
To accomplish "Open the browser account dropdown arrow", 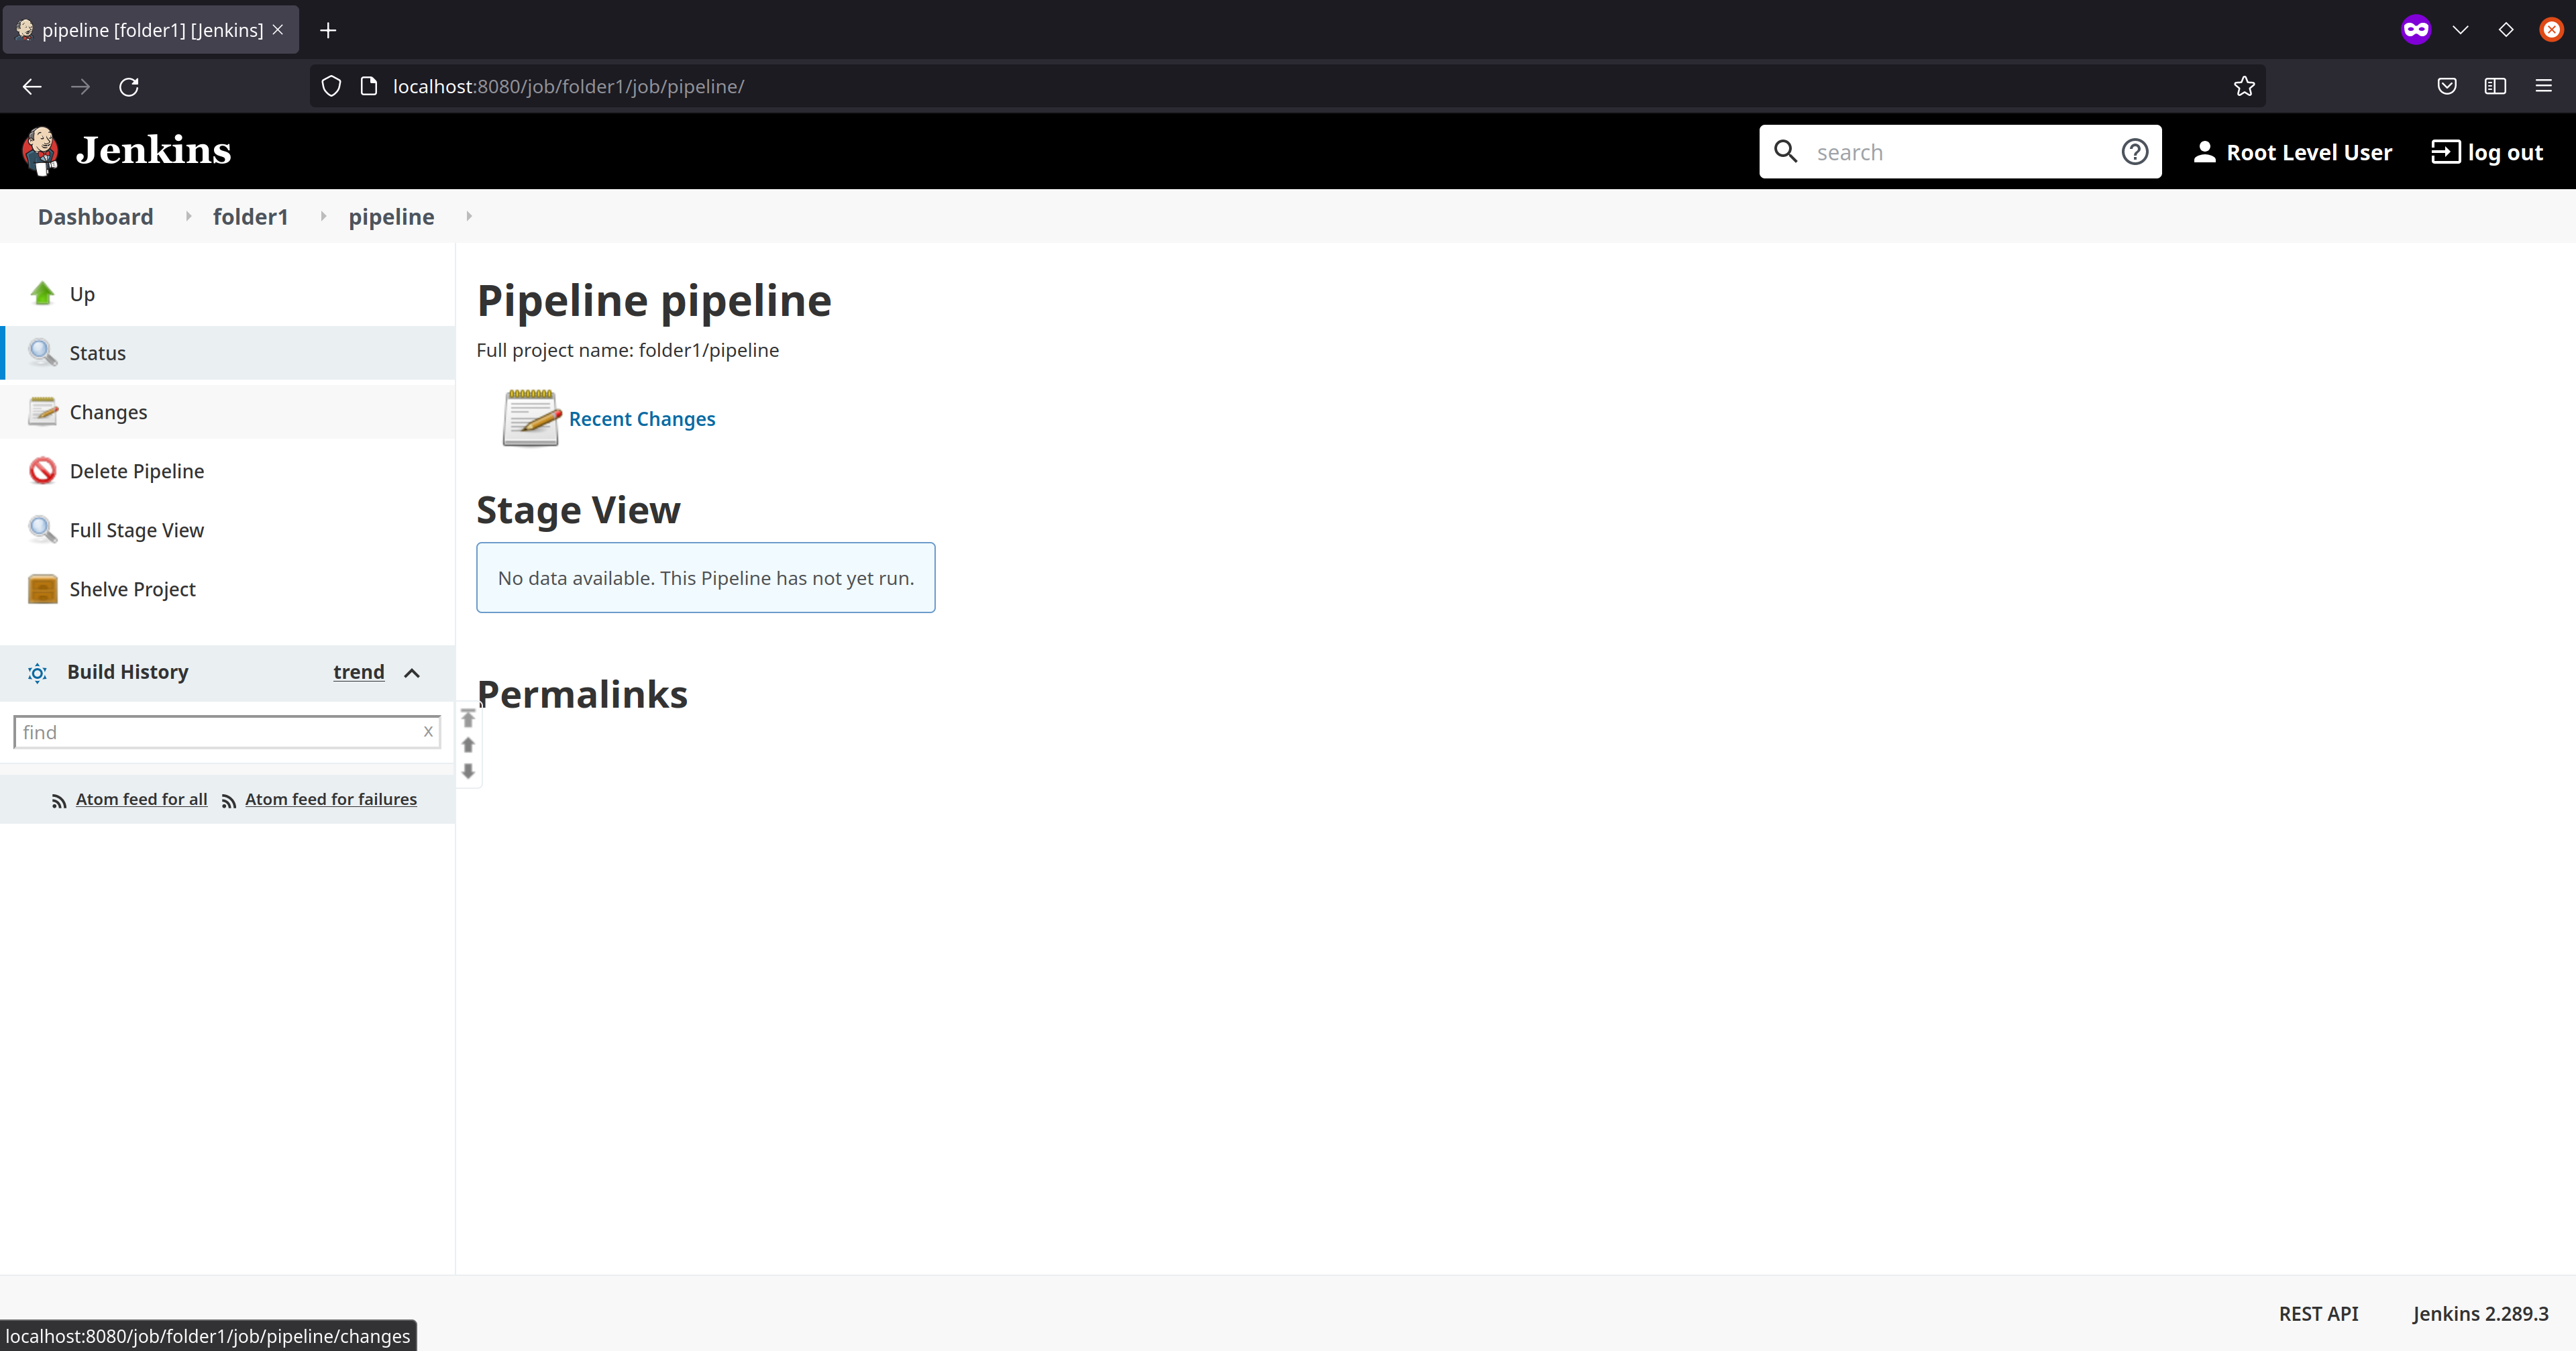I will [2461, 30].
